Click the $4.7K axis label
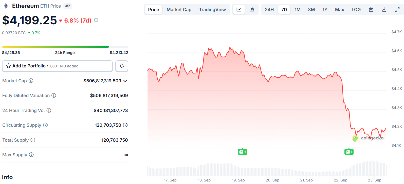Image resolution: width=404 pixels, height=184 pixels. (397, 32)
